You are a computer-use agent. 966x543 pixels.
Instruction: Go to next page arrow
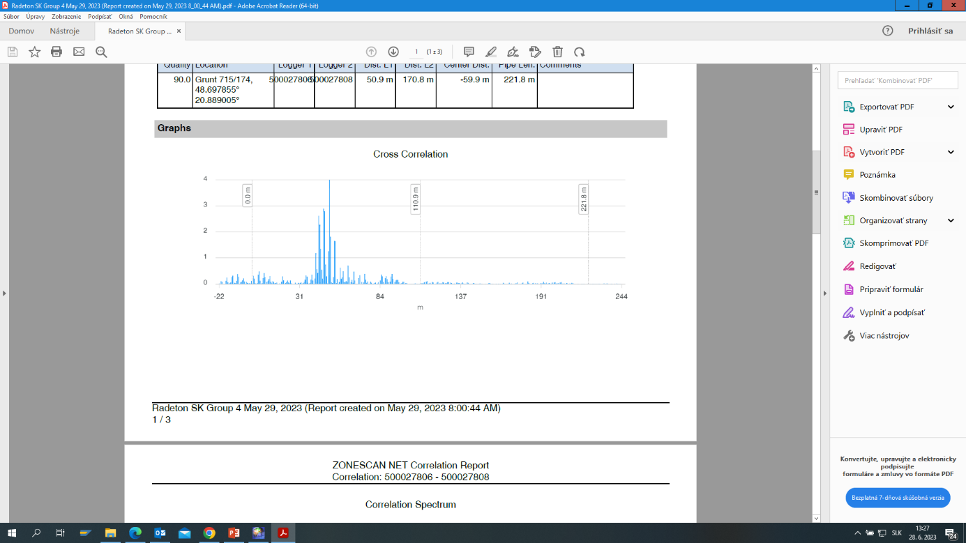[393, 52]
